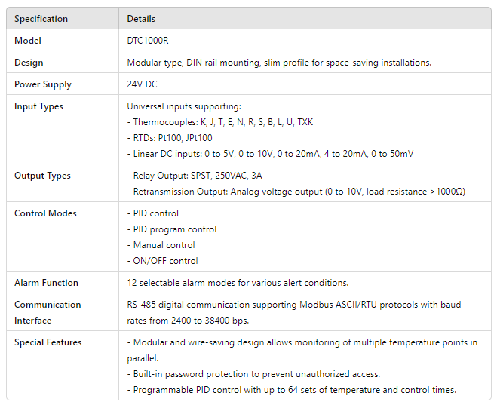Click the Details column header
This screenshot has width=497, height=405.
(x=141, y=19)
